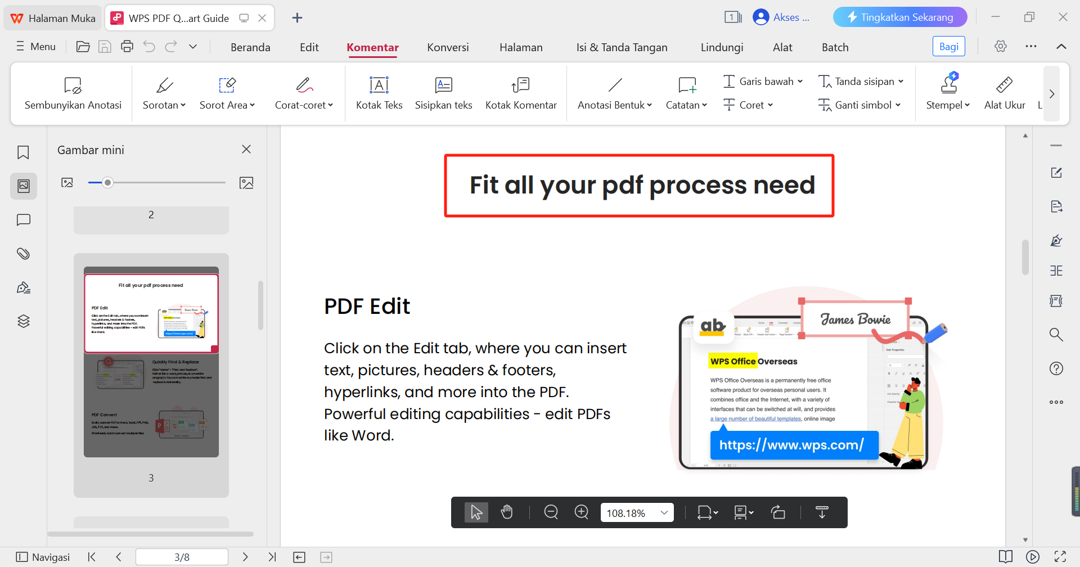This screenshot has width=1080, height=567.
Task: Open the Lindungi ribbon tab
Action: 722,47
